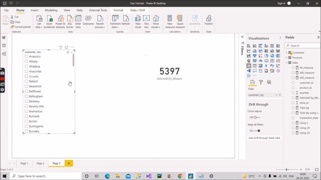Open More options ellipsis above slicer
Viewport: 321px width, 180px height.
tap(72, 47)
